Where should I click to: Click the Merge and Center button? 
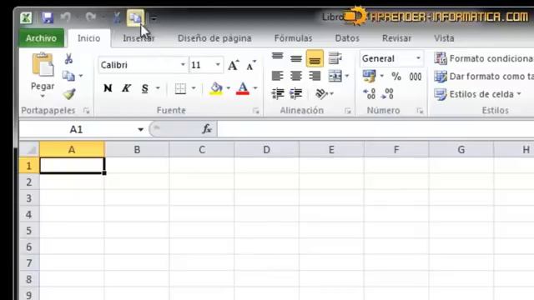point(335,76)
